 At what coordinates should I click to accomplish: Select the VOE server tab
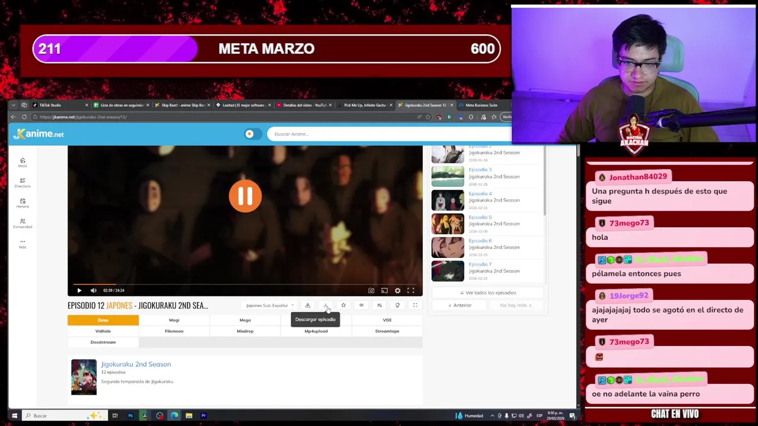387,320
